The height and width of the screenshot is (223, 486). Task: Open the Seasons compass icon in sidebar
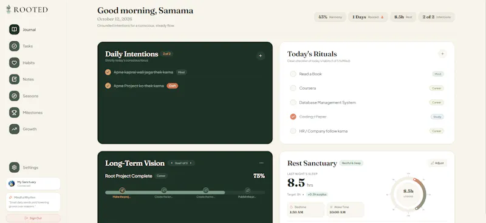pyautogui.click(x=14, y=96)
